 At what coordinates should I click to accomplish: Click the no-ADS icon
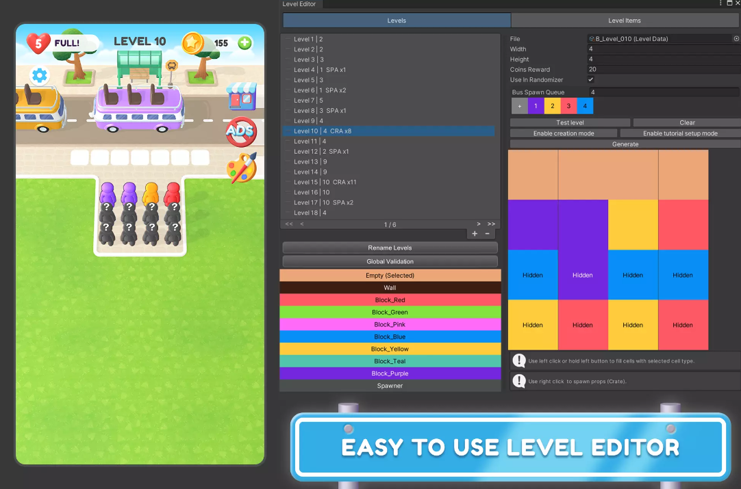(x=240, y=131)
